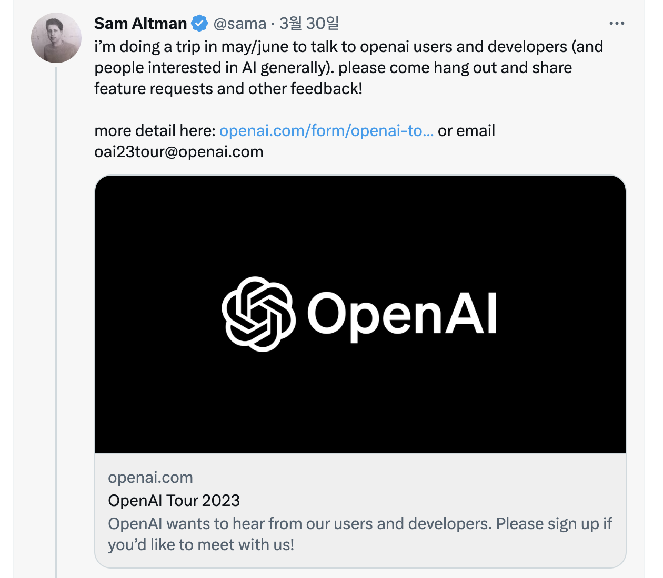Open the @sama handle profile
The width and height of the screenshot is (663, 578).
pos(240,24)
